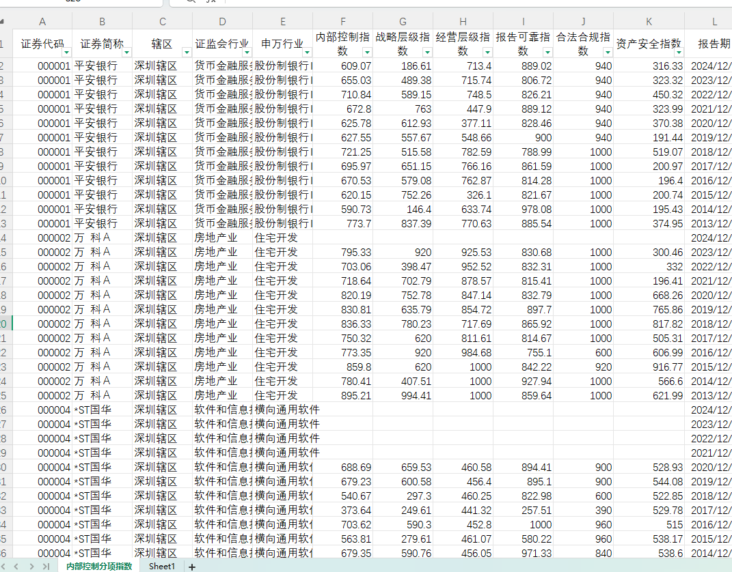This screenshot has height=572, width=732.
Task: Select the cell with value 668.26
Action: point(649,295)
